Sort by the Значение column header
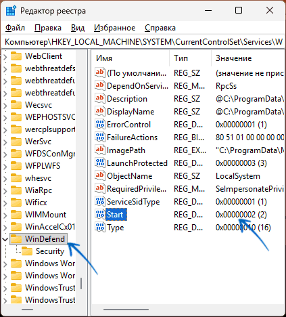This screenshot has height=317, width=286. 248,58
